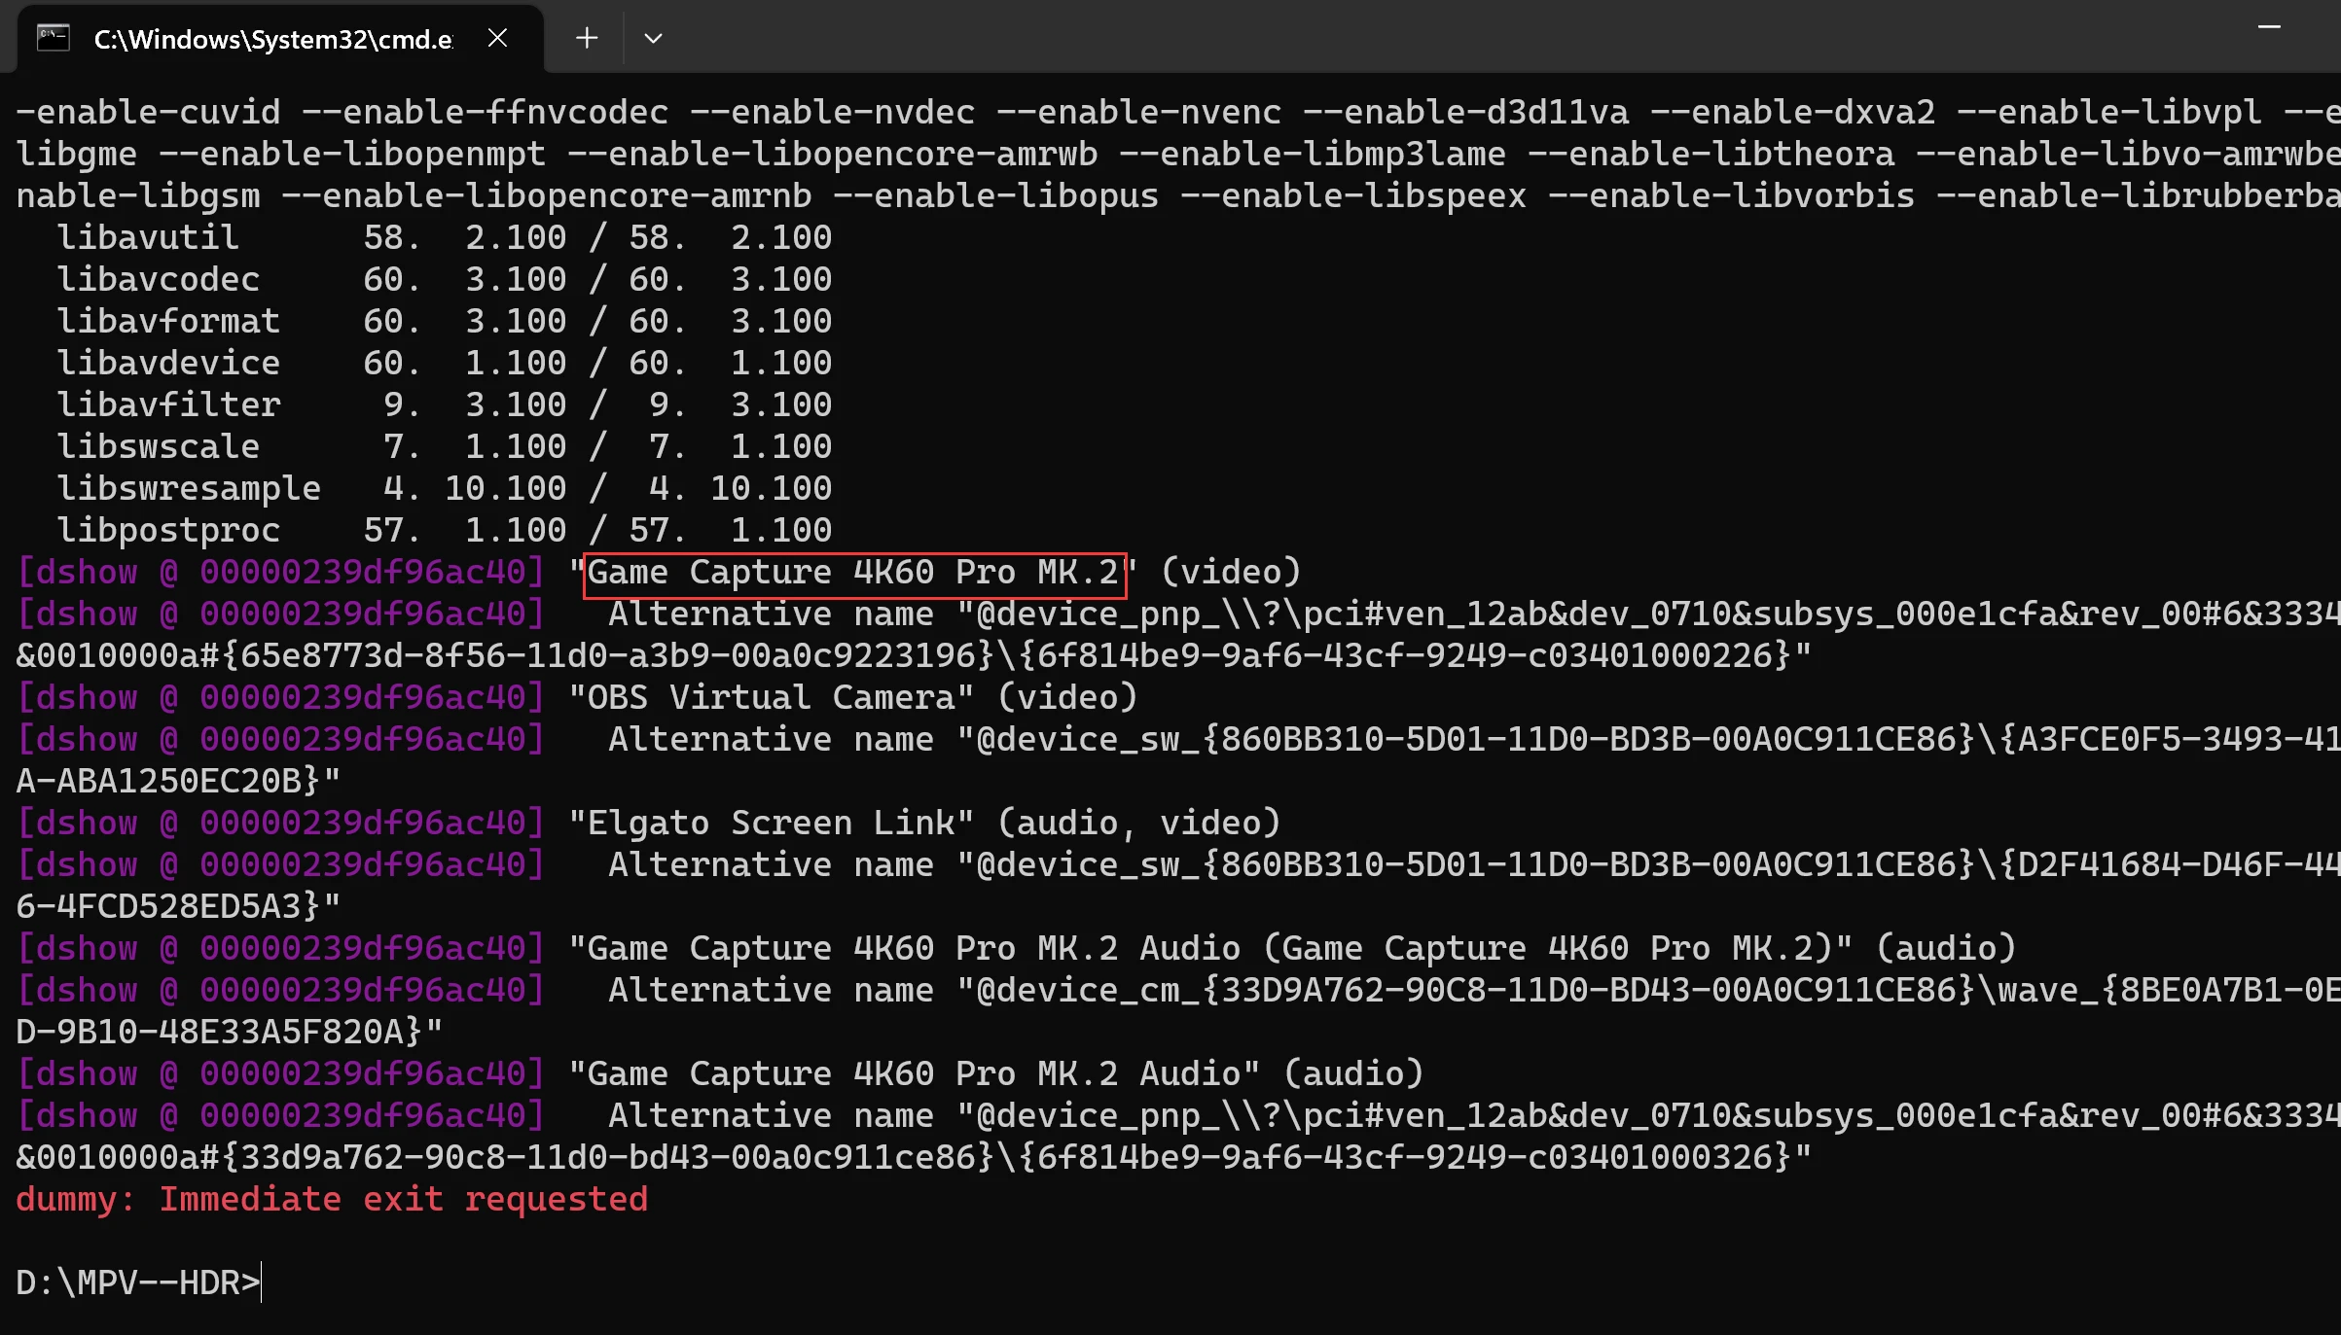Viewport: 2341px width, 1335px height.
Task: Click the "Elgato Screen Link" device name
Action: coord(771,824)
